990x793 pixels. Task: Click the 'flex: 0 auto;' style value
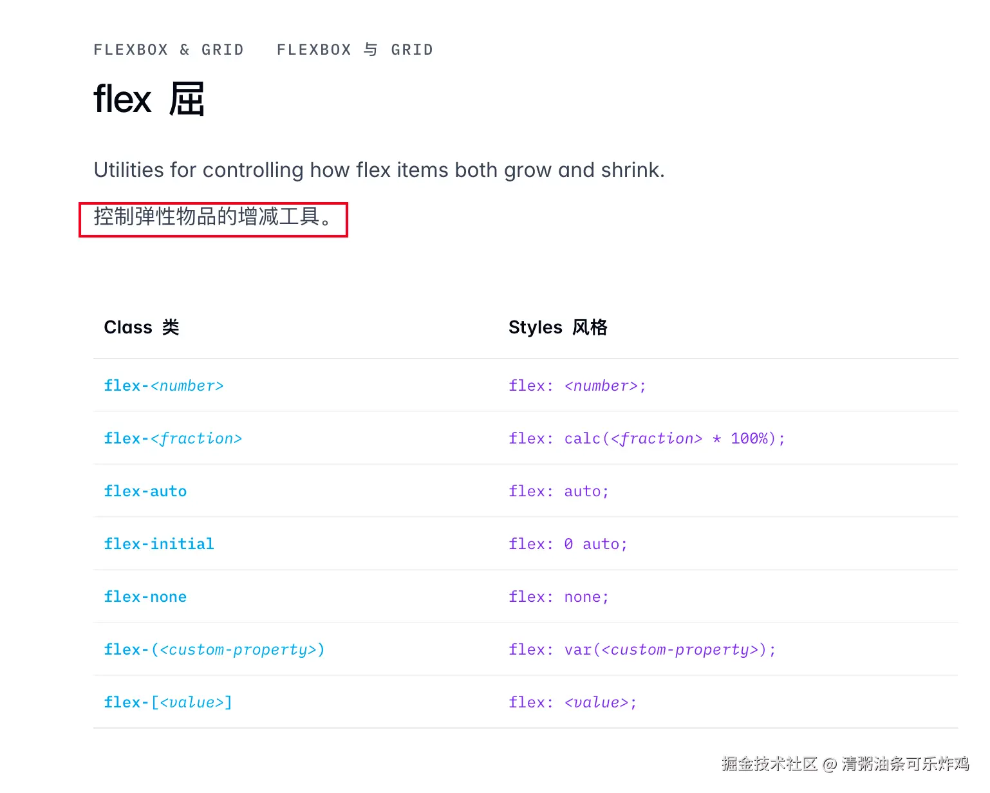[x=568, y=544]
